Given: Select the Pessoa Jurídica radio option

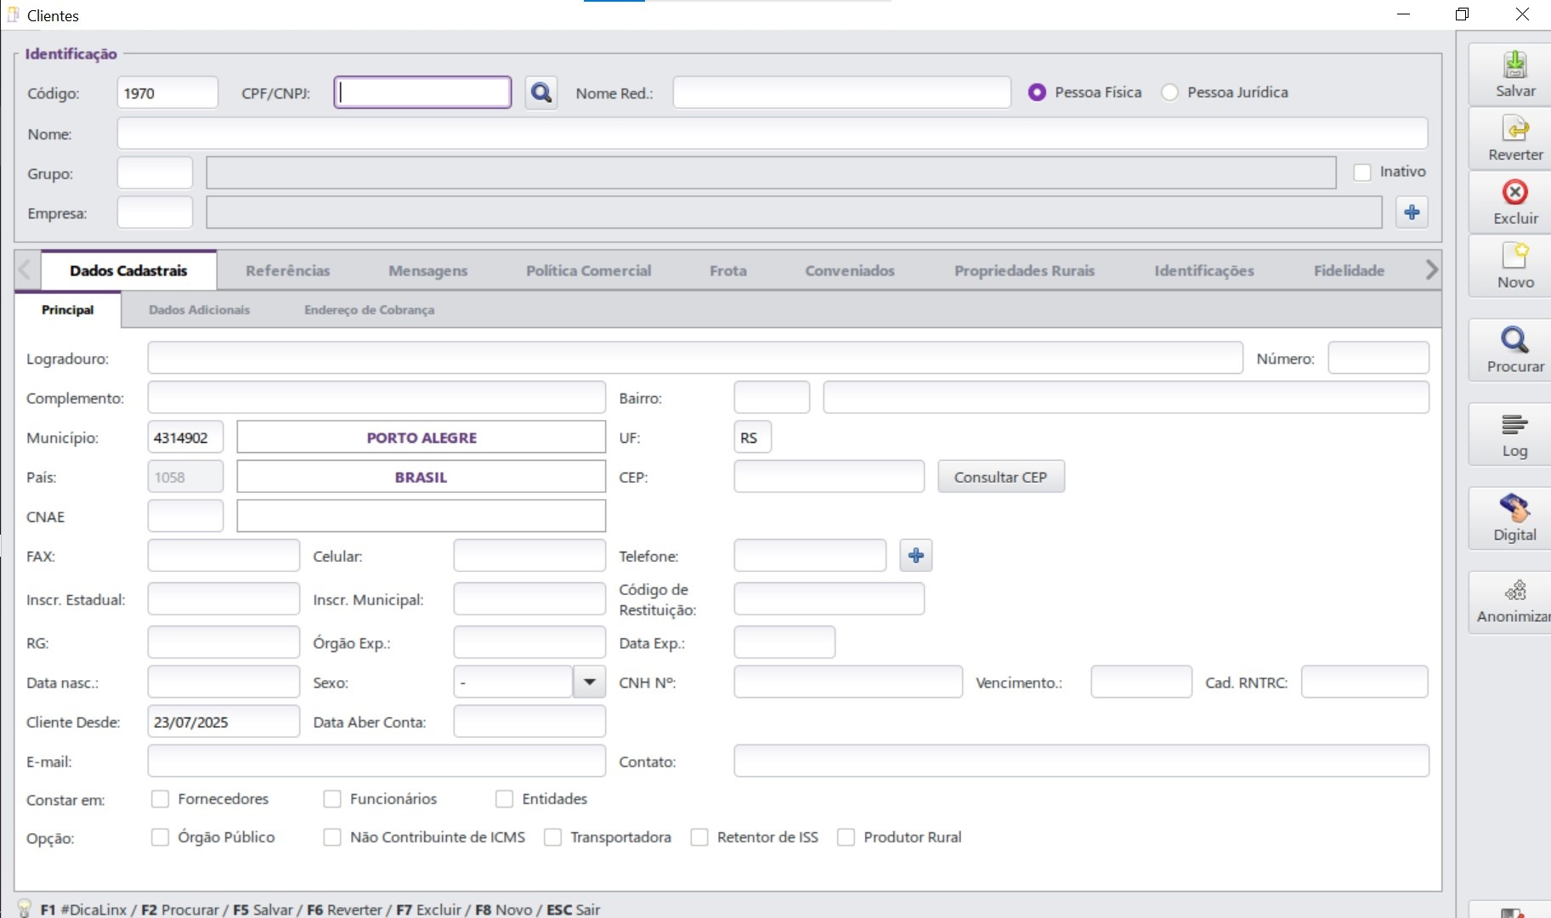Looking at the screenshot, I should [x=1170, y=93].
